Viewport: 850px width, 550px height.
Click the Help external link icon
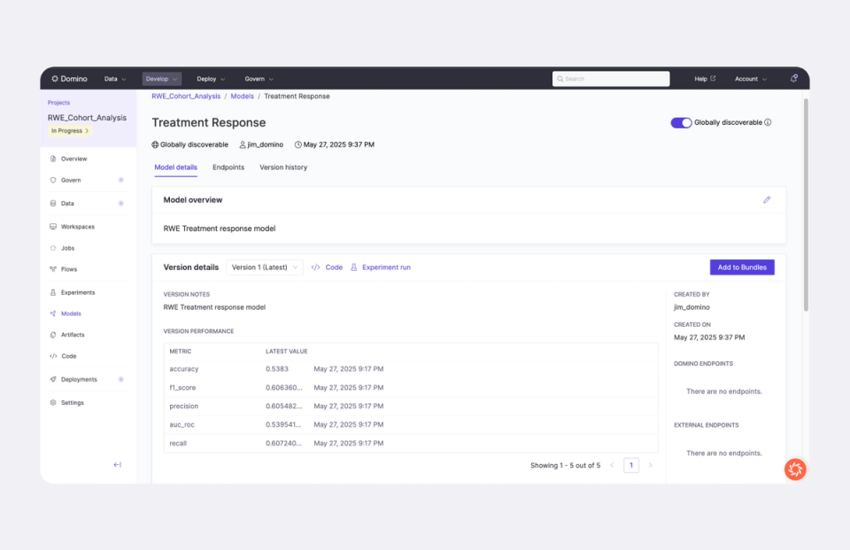(713, 79)
